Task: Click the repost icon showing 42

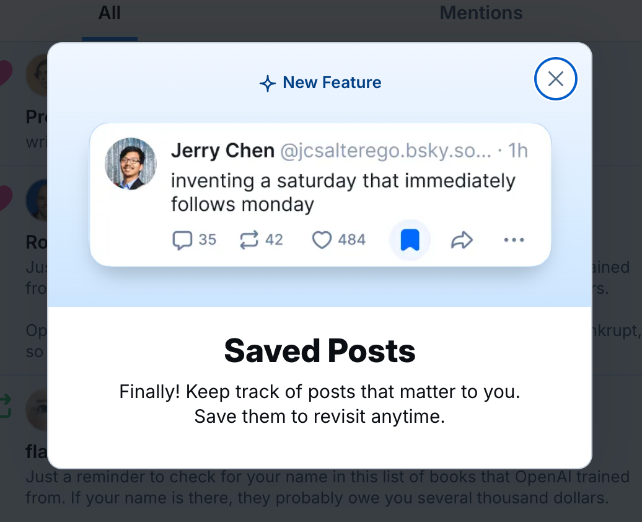Action: (248, 240)
